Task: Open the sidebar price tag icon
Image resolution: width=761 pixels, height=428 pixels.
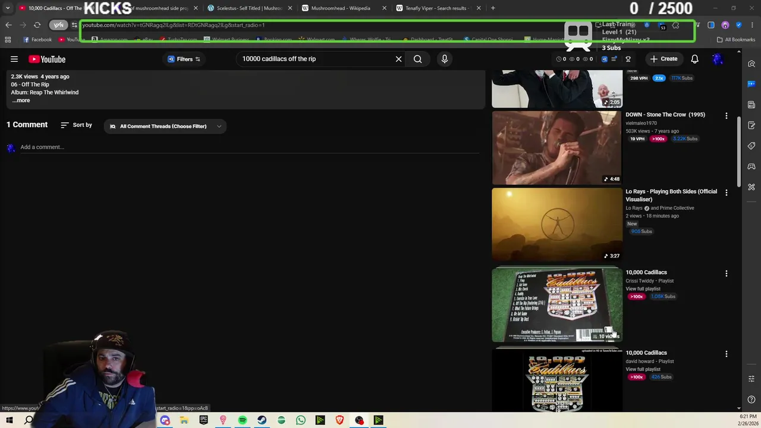Action: coord(751,146)
